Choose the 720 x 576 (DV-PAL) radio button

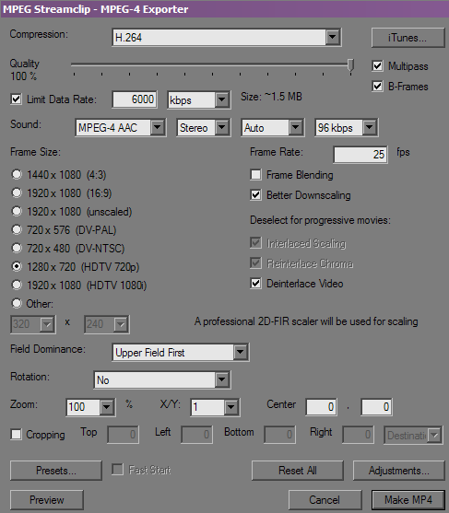click(x=17, y=229)
